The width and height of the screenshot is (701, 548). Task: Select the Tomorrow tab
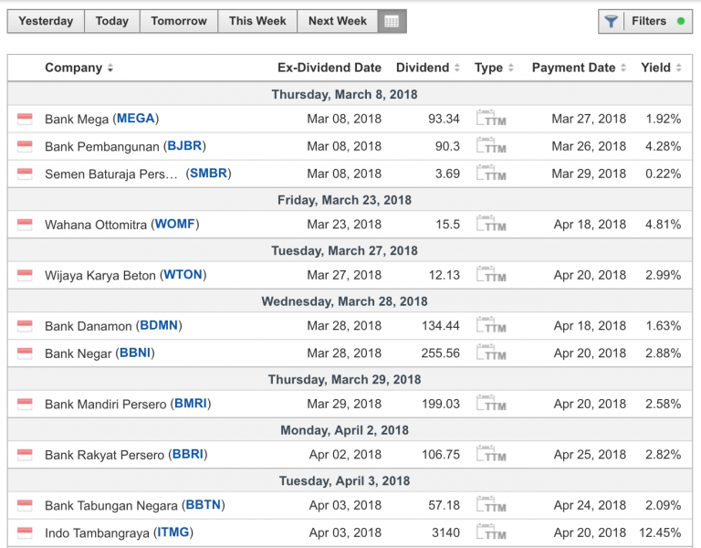point(179,21)
